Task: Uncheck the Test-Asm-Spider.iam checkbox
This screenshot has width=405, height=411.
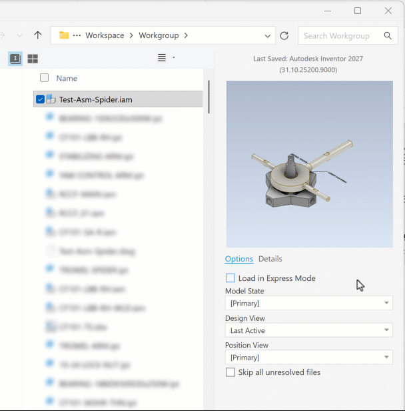Action: click(x=40, y=99)
